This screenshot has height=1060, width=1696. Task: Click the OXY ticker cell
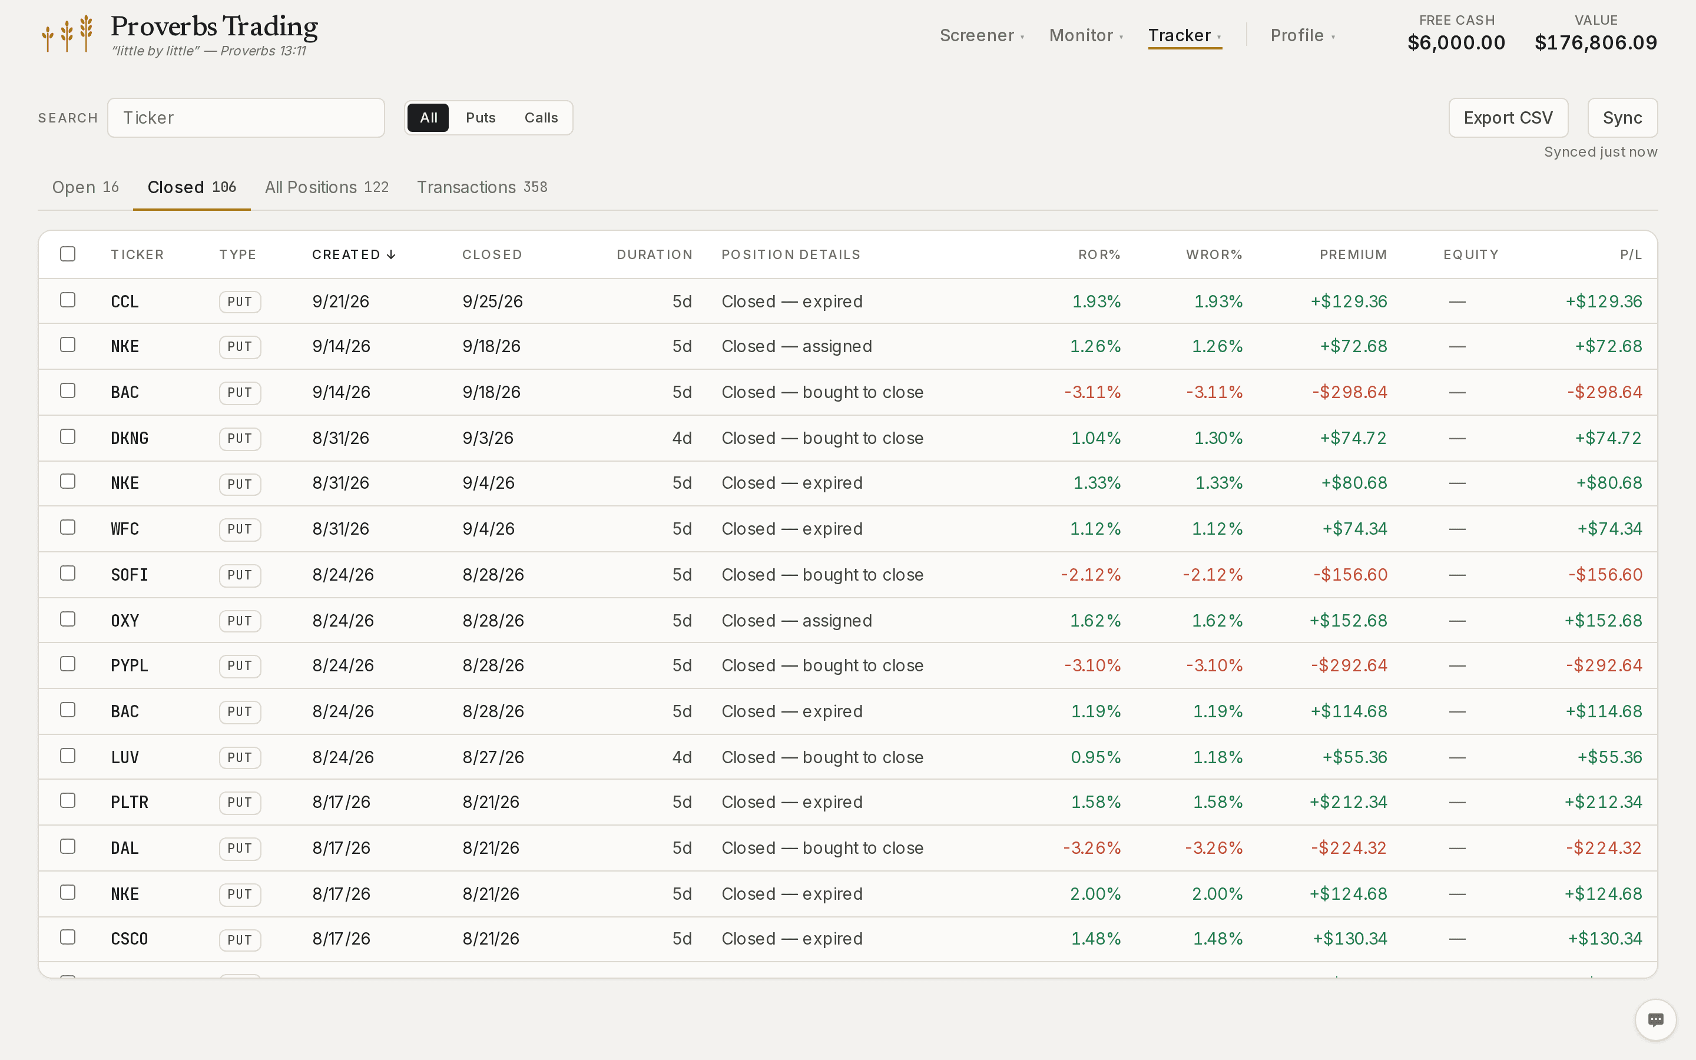click(x=125, y=621)
